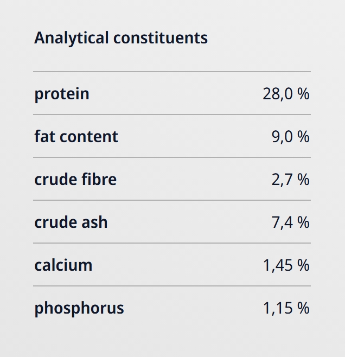Click the 7,4 % ash value

tap(290, 222)
